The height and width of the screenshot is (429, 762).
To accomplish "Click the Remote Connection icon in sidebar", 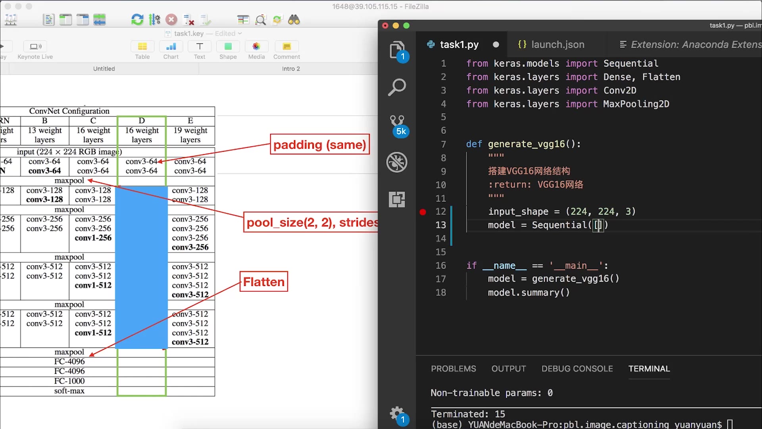I will (396, 199).
